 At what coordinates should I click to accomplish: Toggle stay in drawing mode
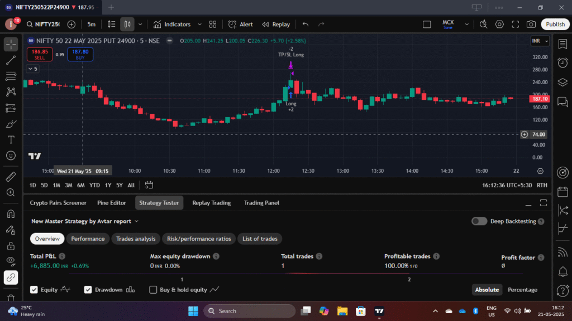click(11, 230)
